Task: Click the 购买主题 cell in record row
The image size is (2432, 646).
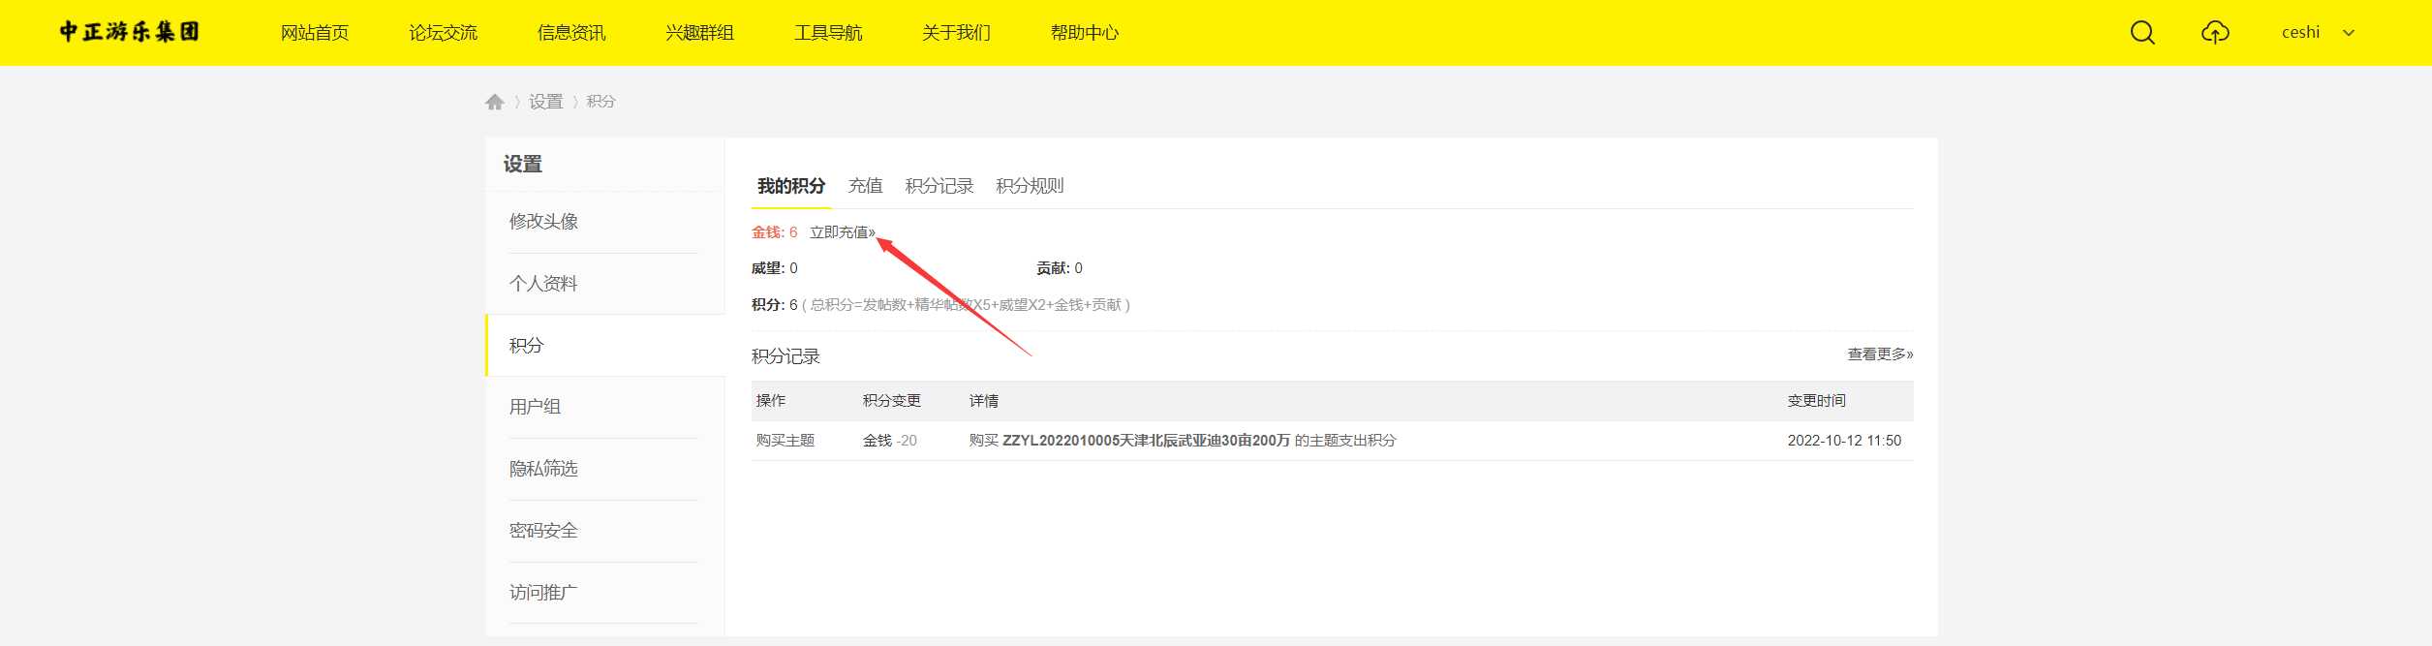Action: (785, 441)
